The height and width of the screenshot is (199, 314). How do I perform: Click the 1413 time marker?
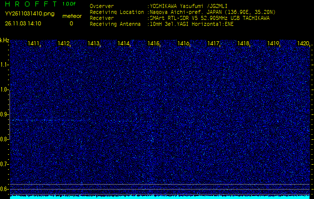(94, 44)
